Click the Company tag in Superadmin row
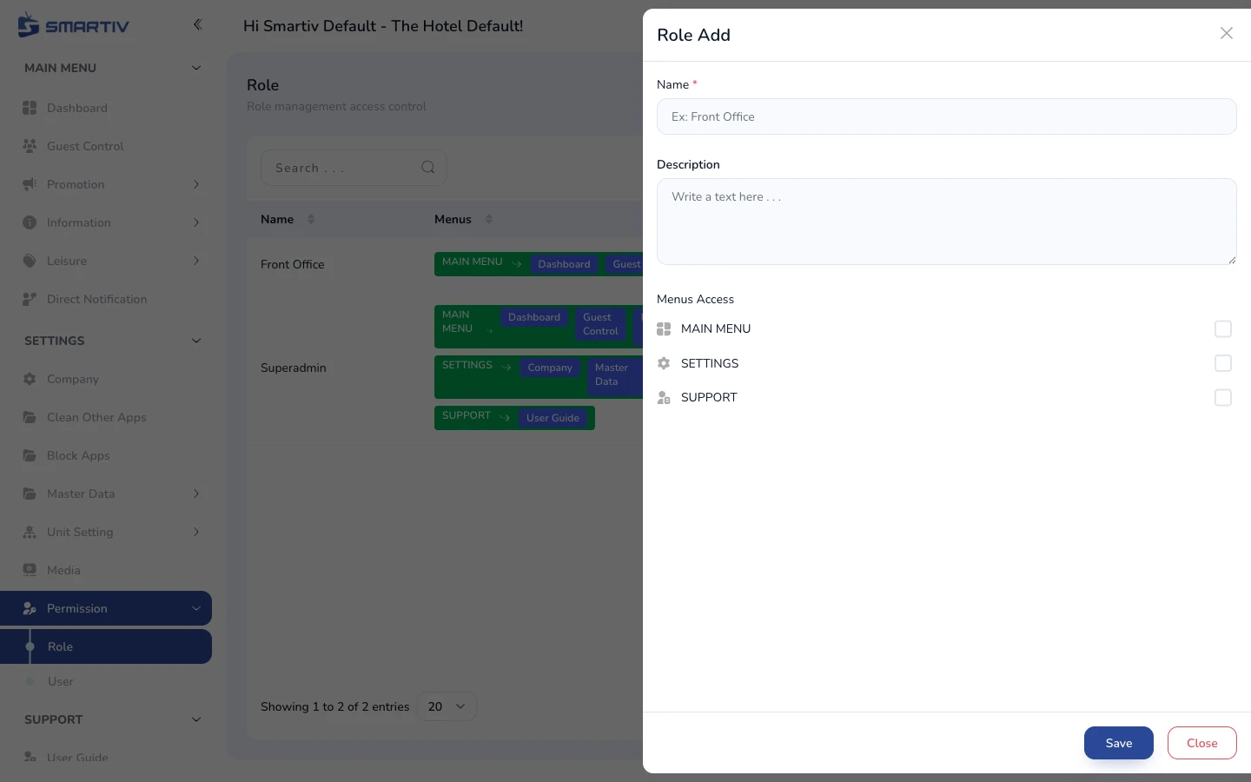 (550, 368)
